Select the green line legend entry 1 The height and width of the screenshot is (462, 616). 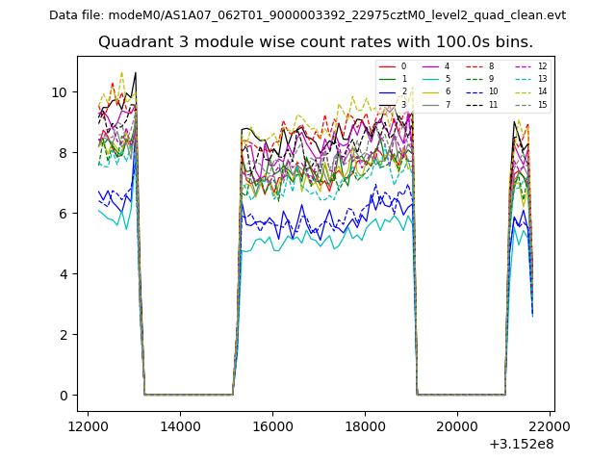click(x=388, y=79)
